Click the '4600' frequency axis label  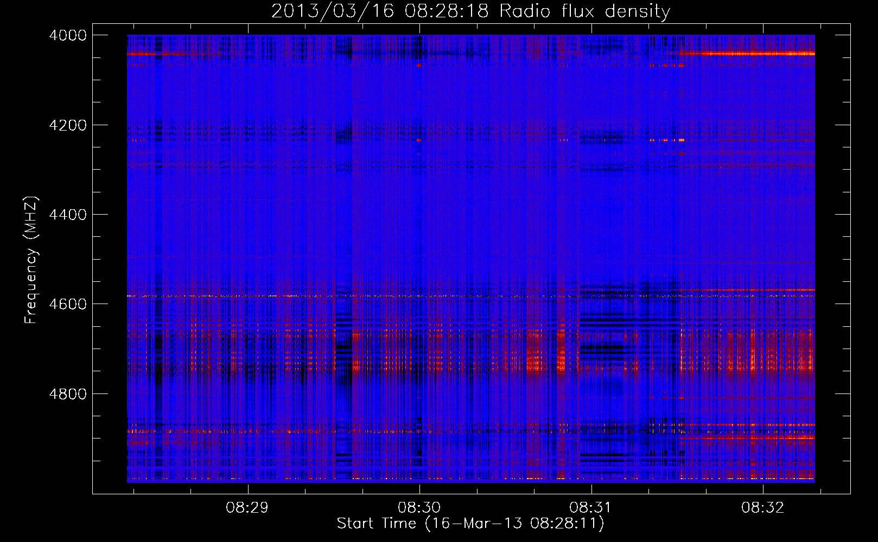pos(68,304)
